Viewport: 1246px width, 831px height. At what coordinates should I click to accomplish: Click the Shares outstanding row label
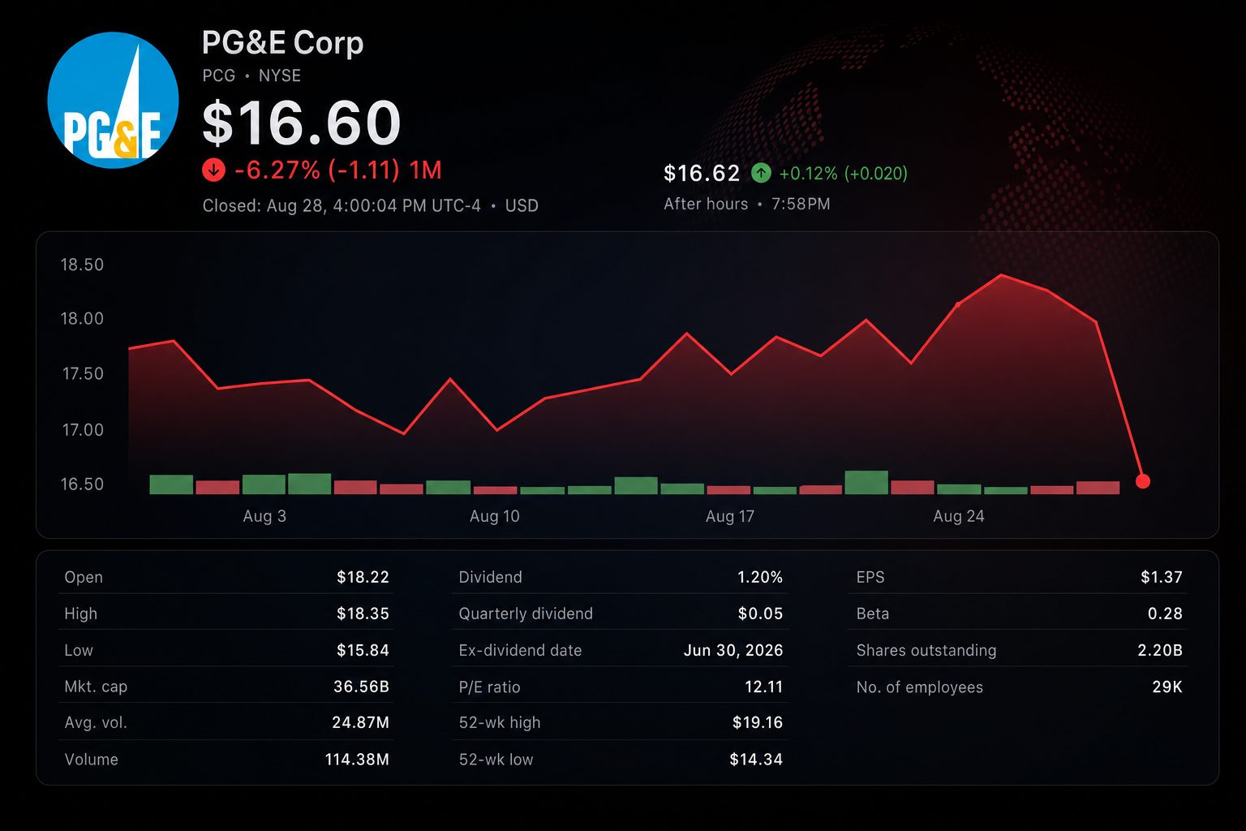click(926, 650)
